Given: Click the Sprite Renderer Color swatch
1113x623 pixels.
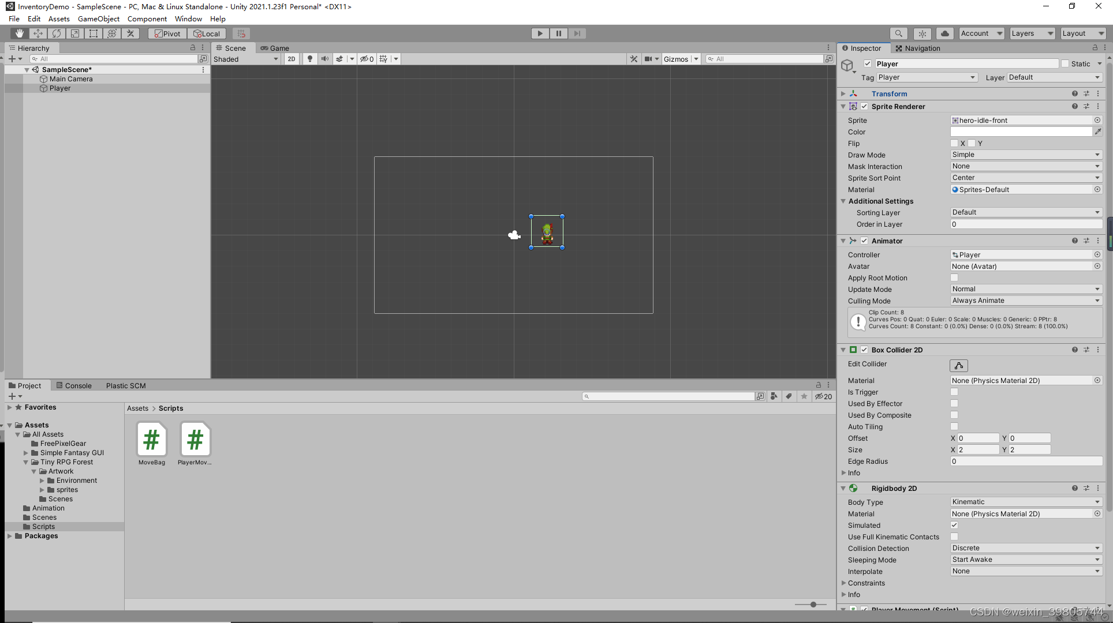Looking at the screenshot, I should point(1021,132).
